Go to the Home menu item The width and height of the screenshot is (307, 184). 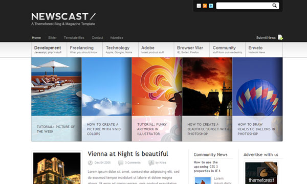36,38
